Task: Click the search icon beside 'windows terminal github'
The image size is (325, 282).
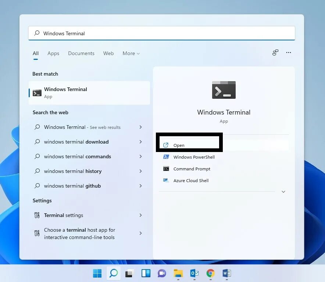Action: 37,186
